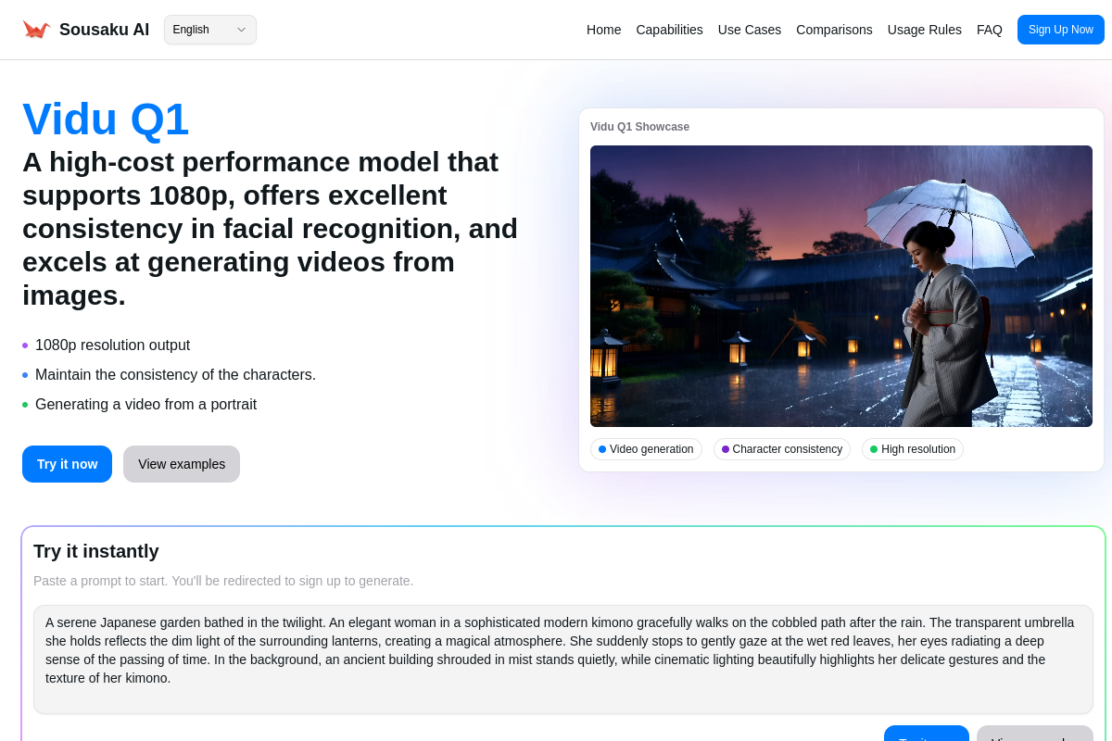Click the Vidu Q1 blue heading
The image size is (1112, 741).
coord(106,119)
